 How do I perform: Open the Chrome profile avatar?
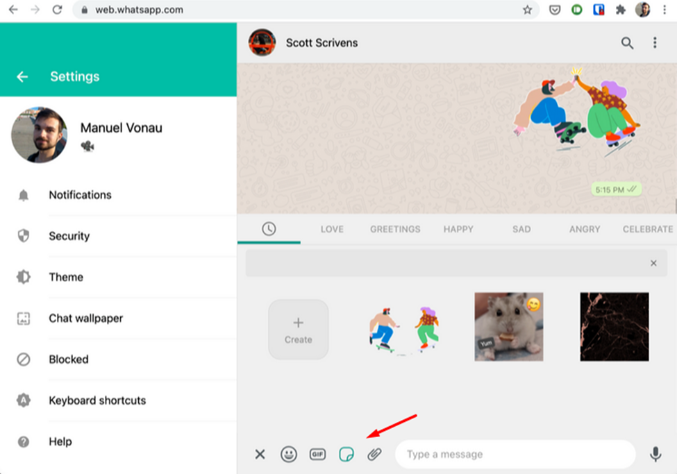[x=642, y=10]
